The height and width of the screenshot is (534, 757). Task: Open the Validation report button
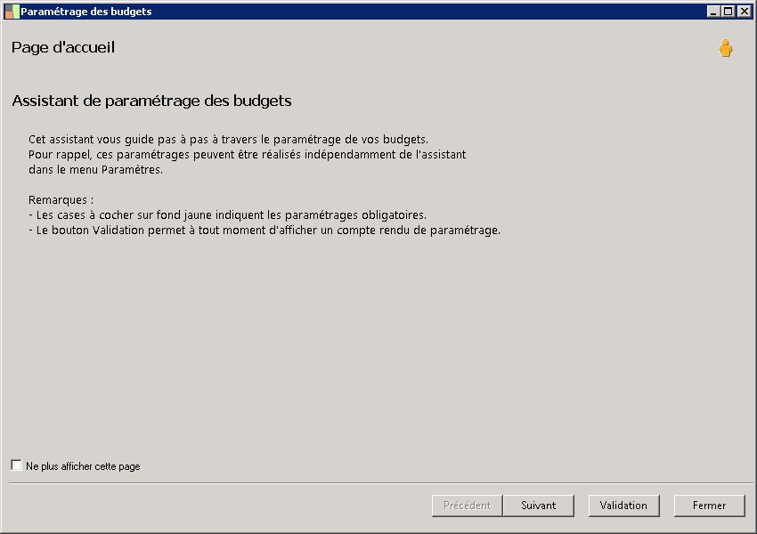[x=623, y=506]
